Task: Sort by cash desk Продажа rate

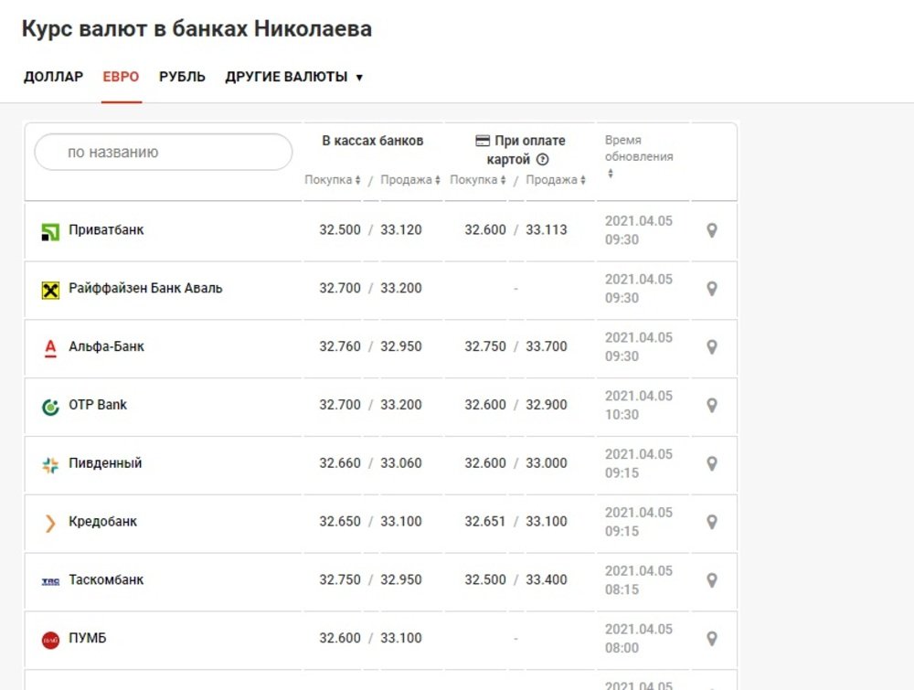Action: coord(410,179)
